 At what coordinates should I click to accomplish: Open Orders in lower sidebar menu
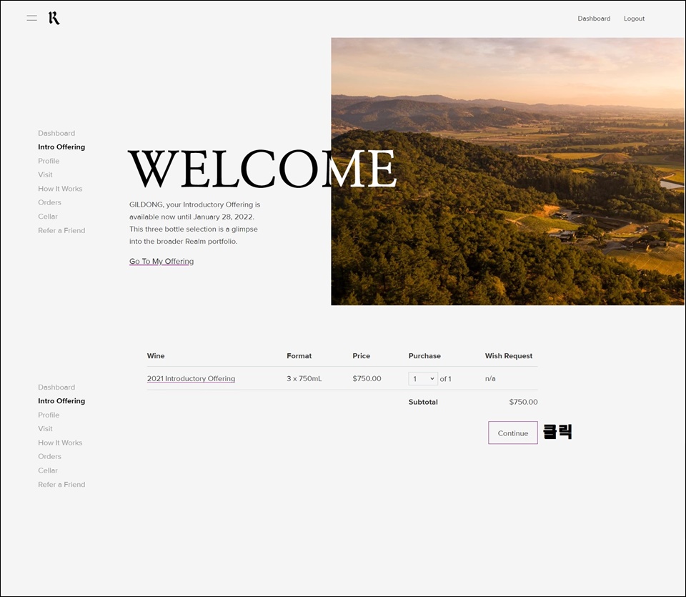click(x=49, y=456)
